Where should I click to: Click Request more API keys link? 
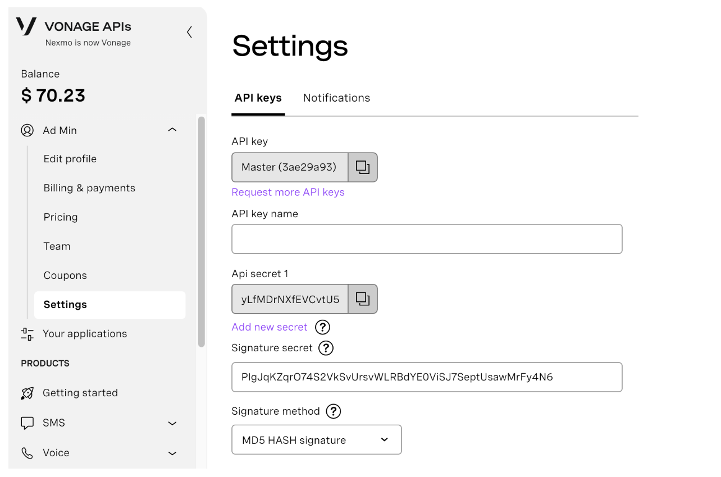click(288, 192)
